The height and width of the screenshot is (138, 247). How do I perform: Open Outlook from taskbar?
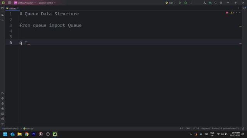(x=12, y=134)
